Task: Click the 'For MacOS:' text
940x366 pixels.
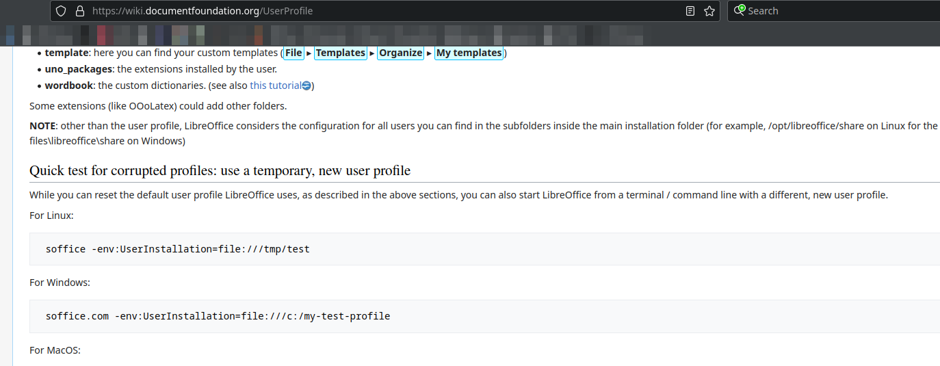Action: (x=55, y=350)
